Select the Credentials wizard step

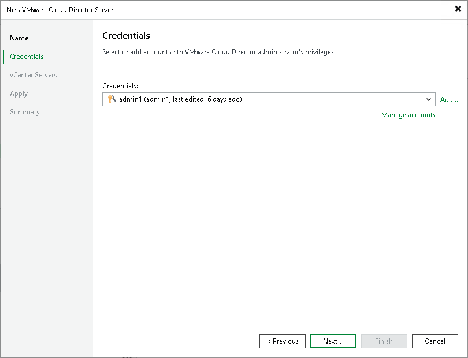[x=27, y=57]
